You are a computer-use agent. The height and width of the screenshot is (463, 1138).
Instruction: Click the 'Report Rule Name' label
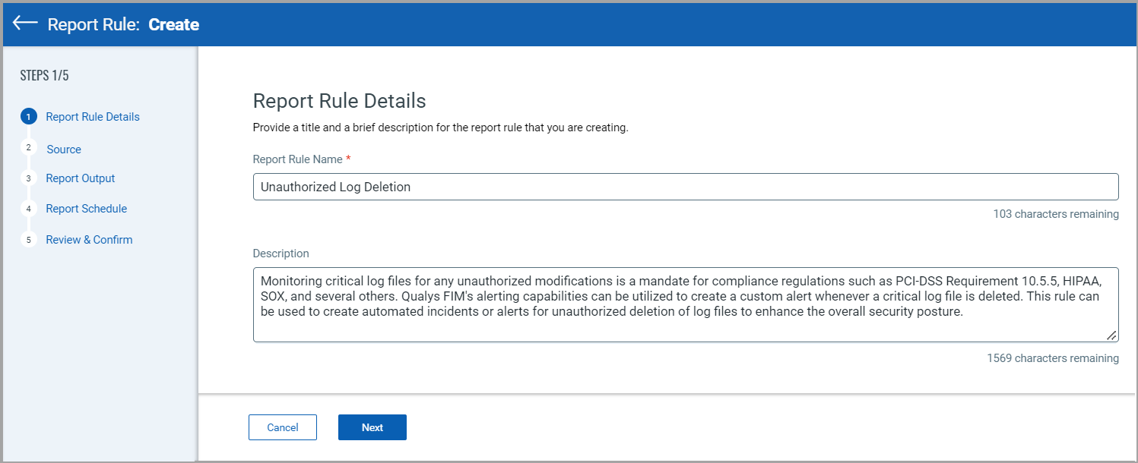click(x=298, y=159)
